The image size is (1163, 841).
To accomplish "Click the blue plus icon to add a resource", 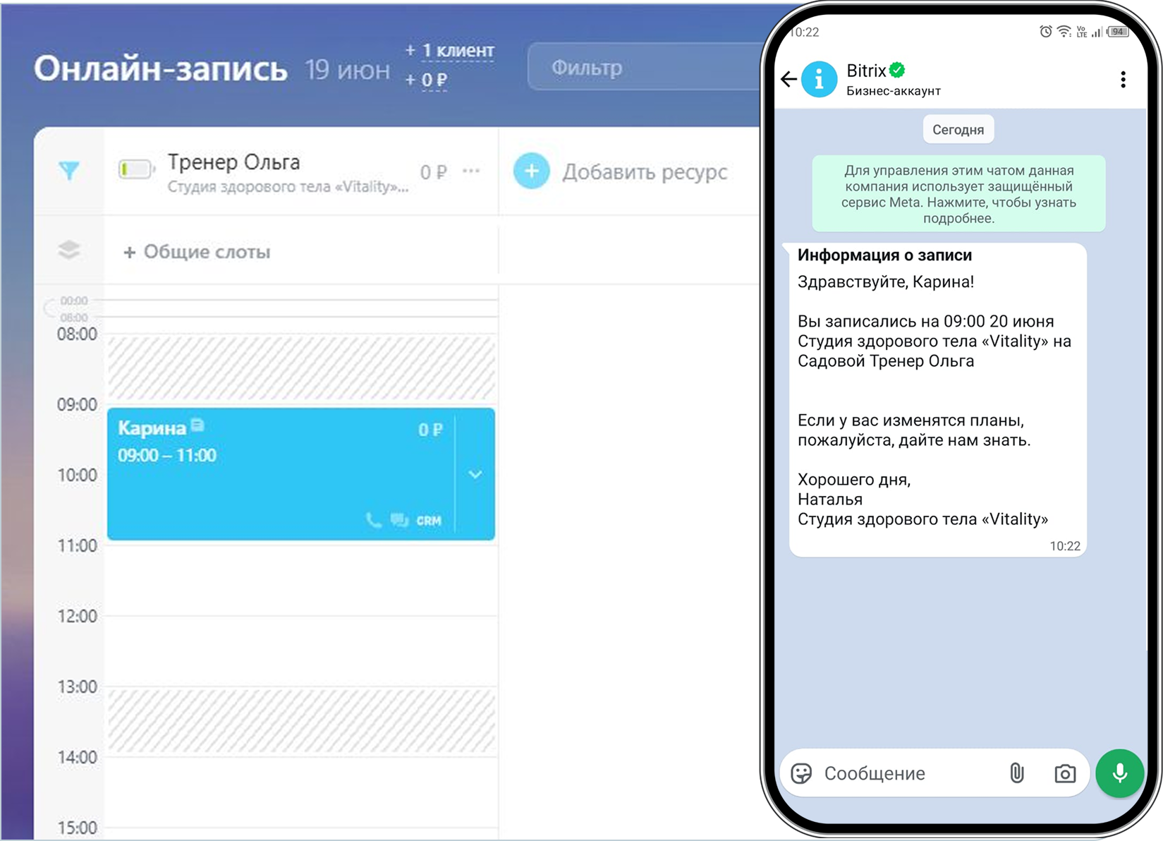I will point(532,171).
